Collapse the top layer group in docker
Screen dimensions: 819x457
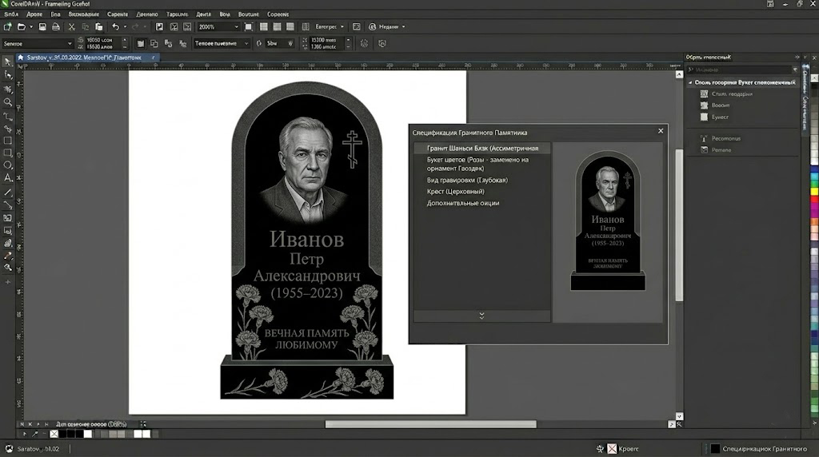pyautogui.click(x=690, y=82)
